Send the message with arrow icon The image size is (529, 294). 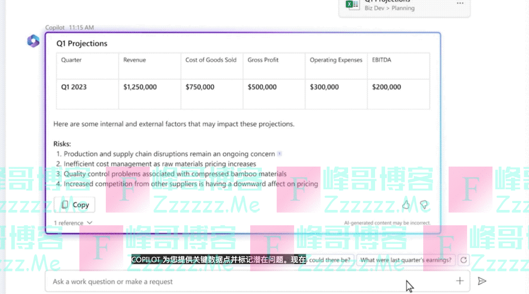pos(482,281)
